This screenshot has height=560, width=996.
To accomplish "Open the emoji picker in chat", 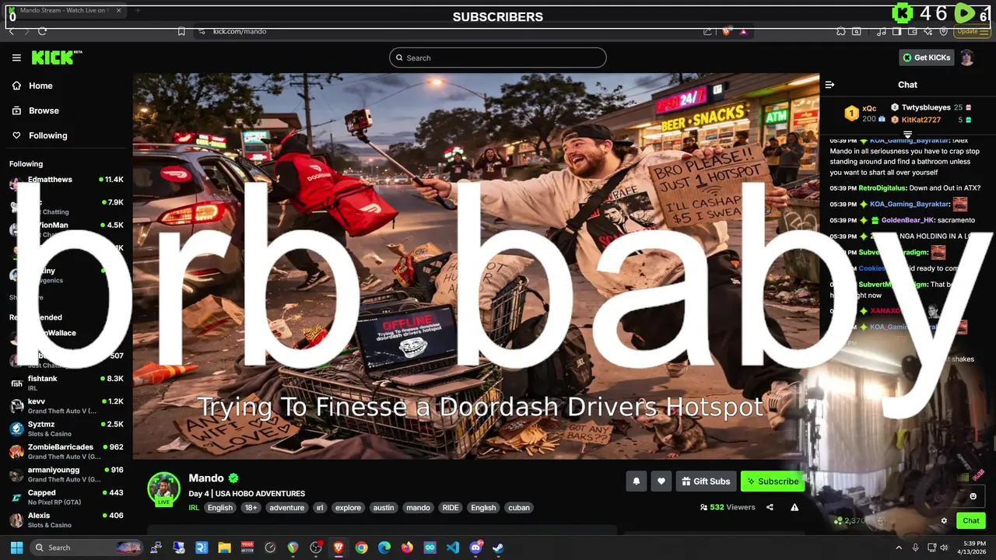I will click(x=973, y=496).
